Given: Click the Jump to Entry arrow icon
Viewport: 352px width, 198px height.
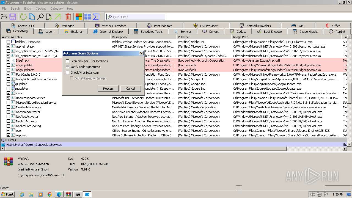Looking at the screenshot, I should click(57, 17).
